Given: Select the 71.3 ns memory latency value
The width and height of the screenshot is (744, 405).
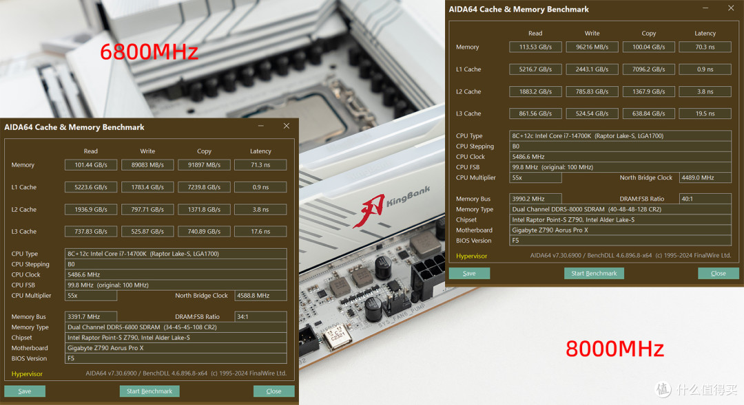Looking at the screenshot, I should point(260,165).
